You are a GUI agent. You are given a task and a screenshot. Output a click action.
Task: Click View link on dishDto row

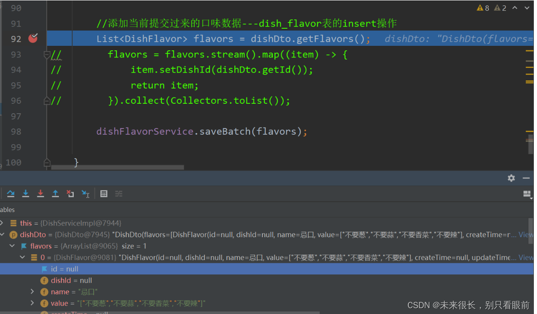[525, 234]
